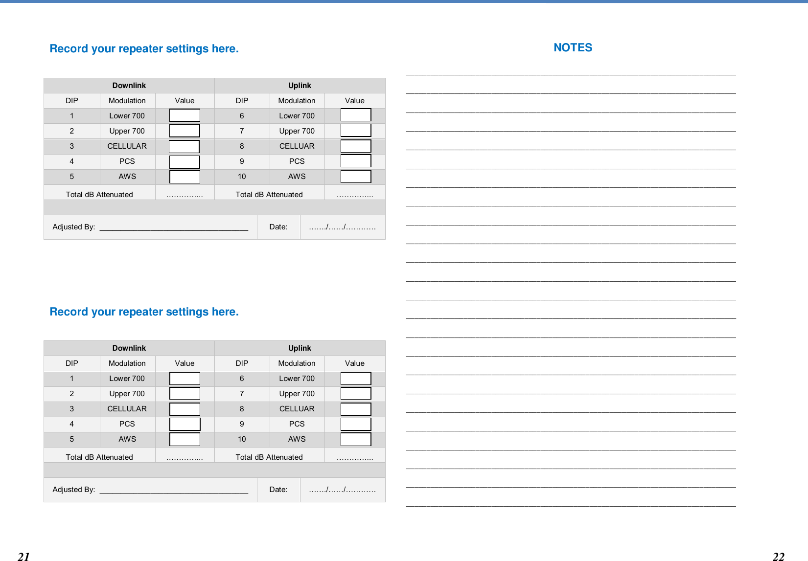
Task: Click the Downlink header in top table
Action: coord(129,85)
